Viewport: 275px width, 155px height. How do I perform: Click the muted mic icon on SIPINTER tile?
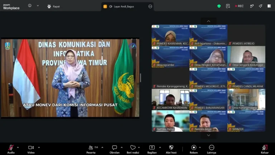click(x=230, y=129)
